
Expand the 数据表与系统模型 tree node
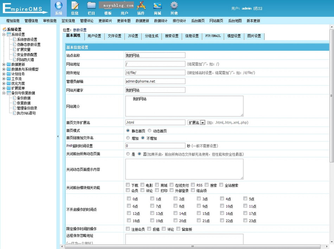[4, 69]
